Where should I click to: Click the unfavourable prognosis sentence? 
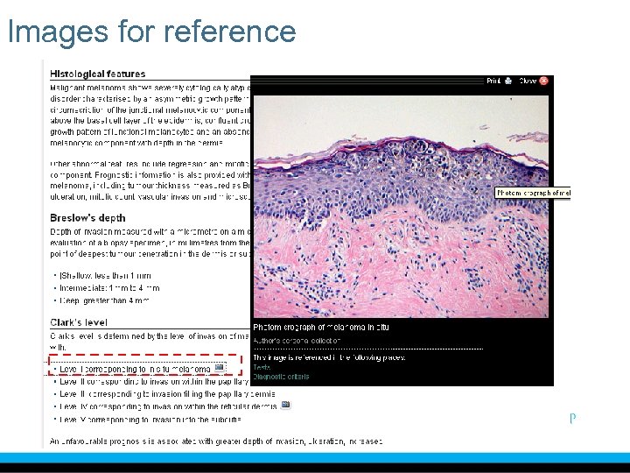tap(216, 441)
